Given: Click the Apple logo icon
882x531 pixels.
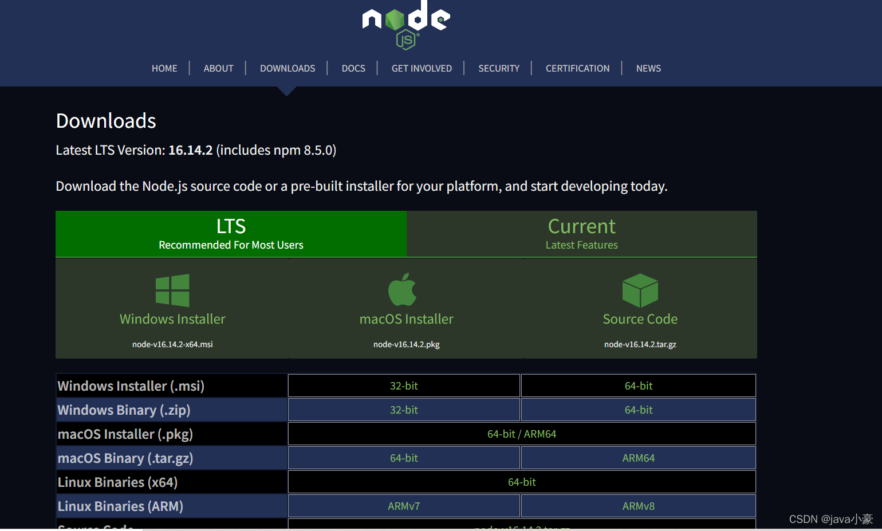Looking at the screenshot, I should coord(403,289).
